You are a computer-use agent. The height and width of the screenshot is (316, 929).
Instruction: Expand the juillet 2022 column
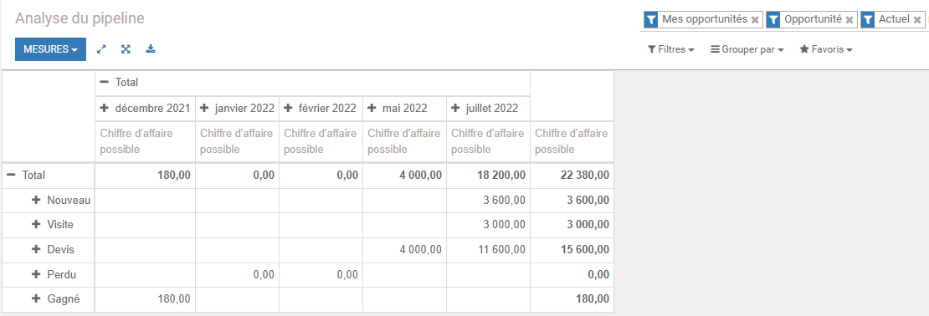[x=485, y=109]
